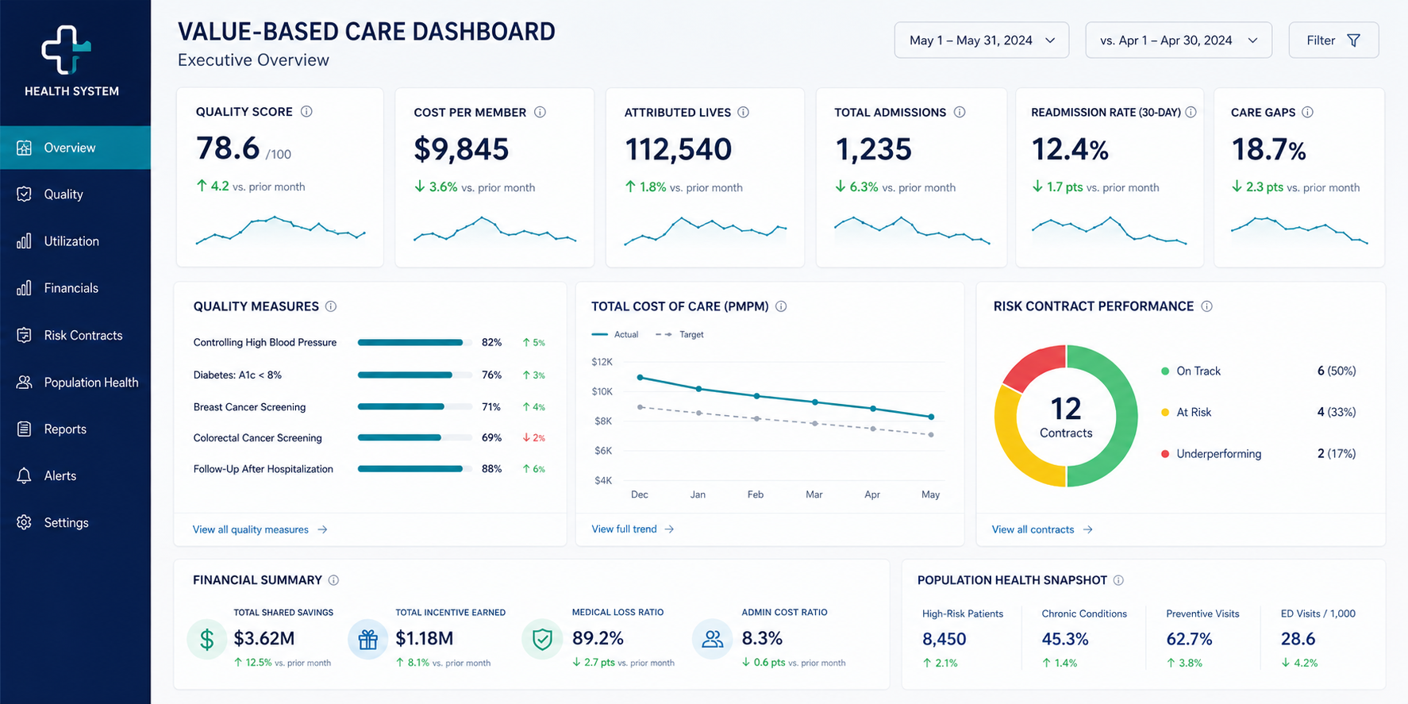Click the $9,845 cost per member value
The image size is (1408, 704).
461,149
